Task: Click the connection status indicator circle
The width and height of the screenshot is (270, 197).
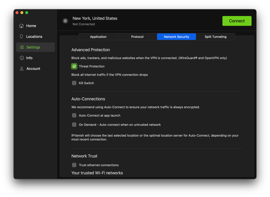Action: (x=65, y=21)
